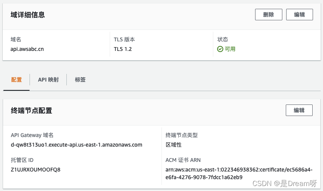The image size is (323, 191).
Task: Click the ACM certificate ARN value
Action: pyautogui.click(x=239, y=173)
